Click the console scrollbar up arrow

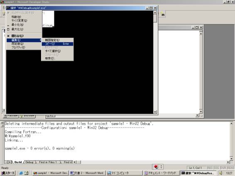(155, 12)
